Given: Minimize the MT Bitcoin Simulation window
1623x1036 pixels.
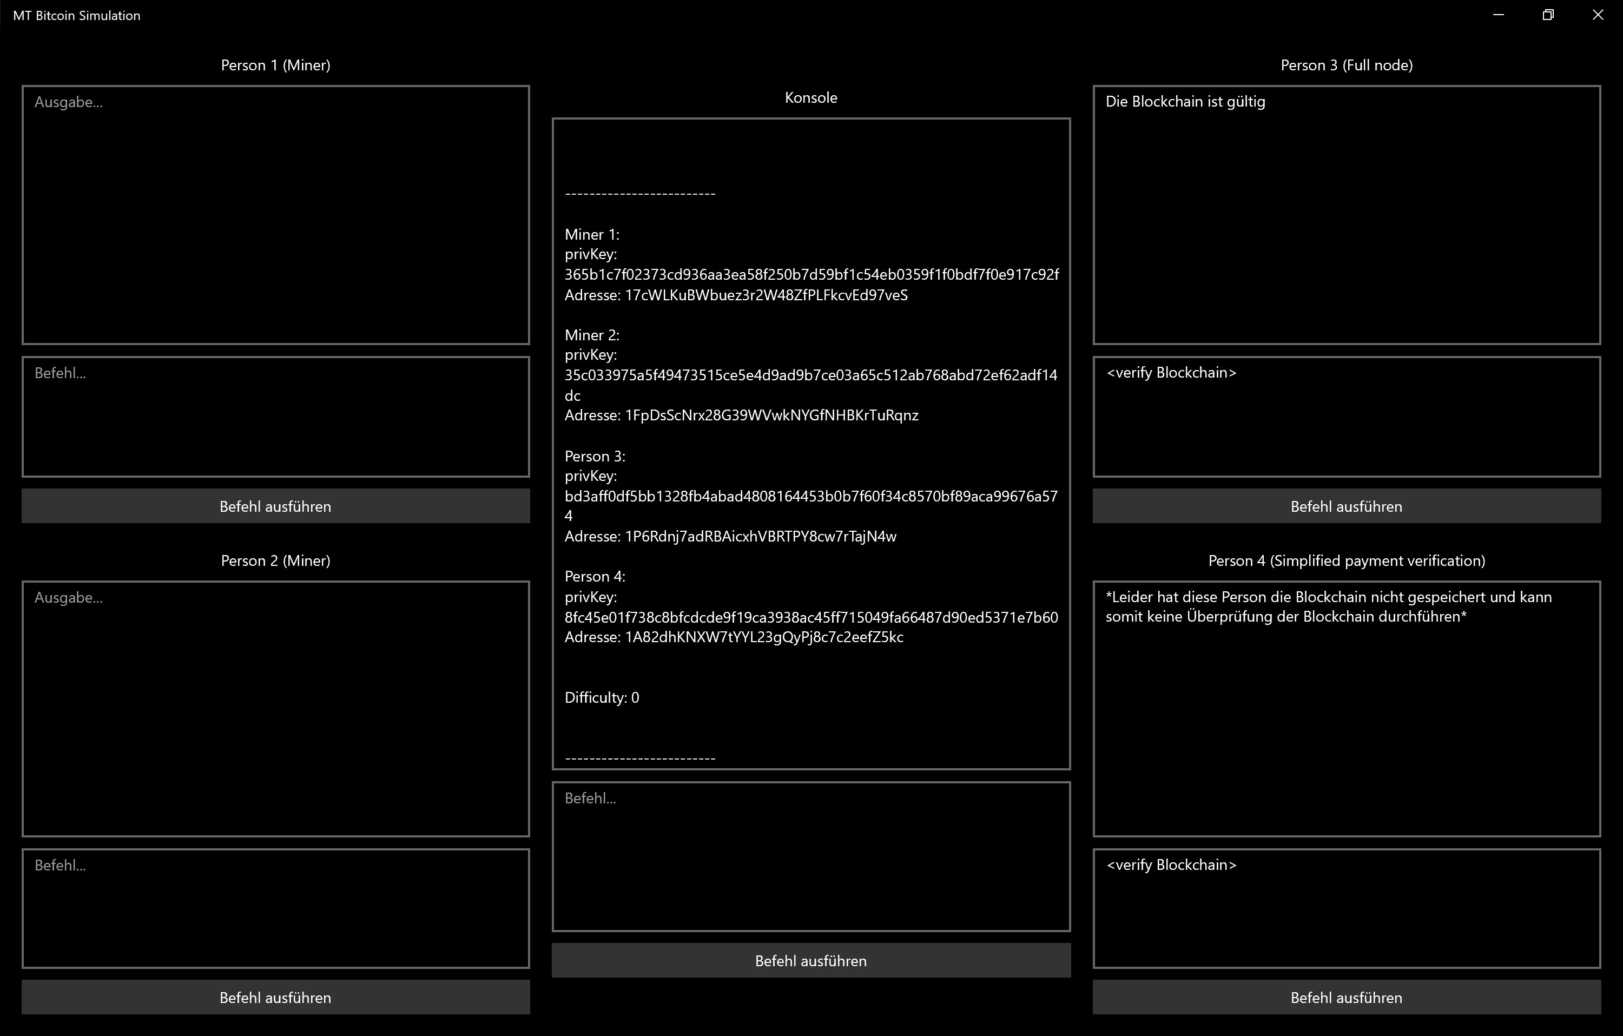Looking at the screenshot, I should [1499, 15].
